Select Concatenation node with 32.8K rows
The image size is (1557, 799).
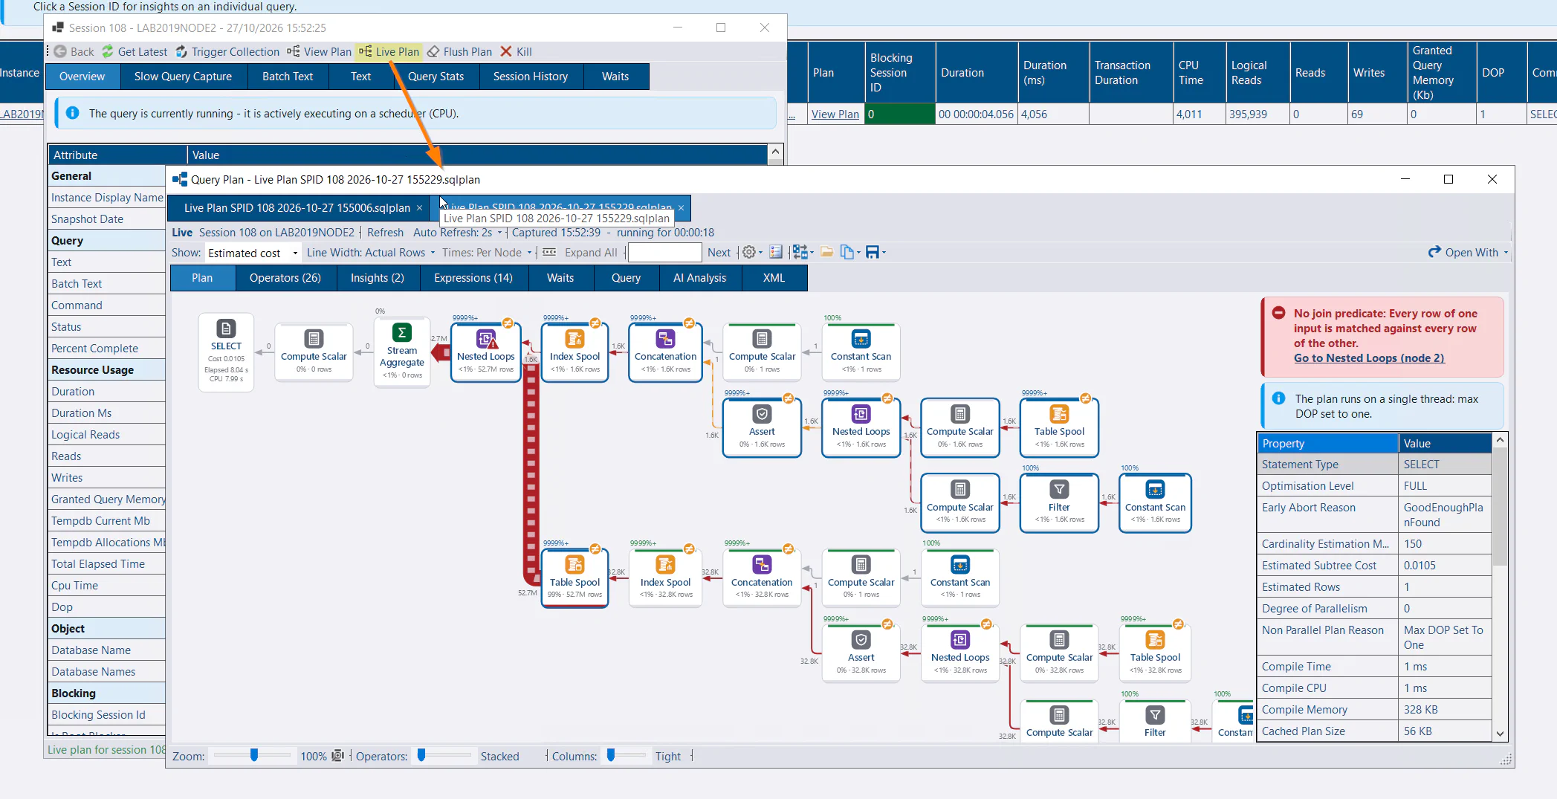(762, 578)
